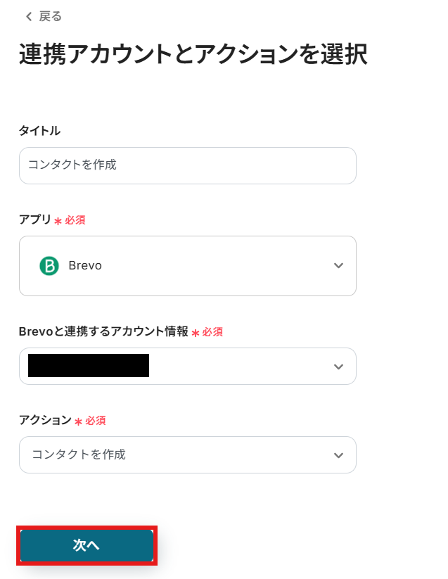The height and width of the screenshot is (579, 448).
Task: Click the page heading 連携アカウントとアクションを選択
Action: coord(193,55)
